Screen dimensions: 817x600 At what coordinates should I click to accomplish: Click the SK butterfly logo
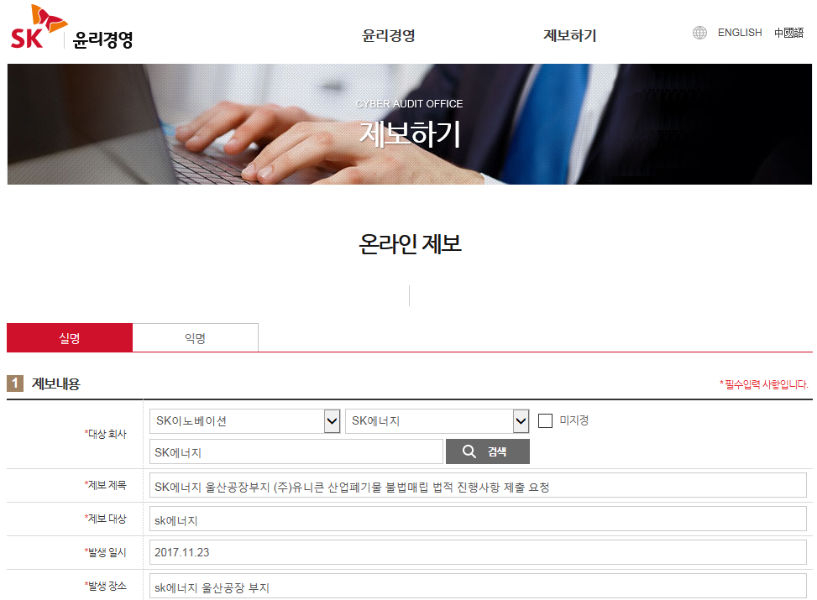[39, 27]
